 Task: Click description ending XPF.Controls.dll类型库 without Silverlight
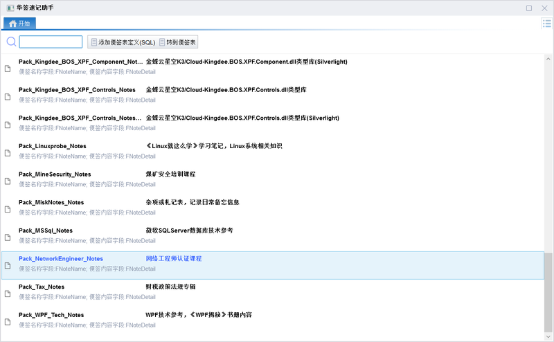tap(226, 90)
